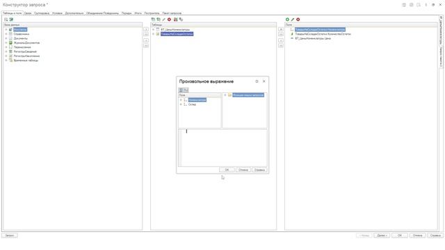This screenshot has width=445, height=250.
Task: Click Отмена in the Произвольное выражение dialog
Action: click(x=243, y=169)
